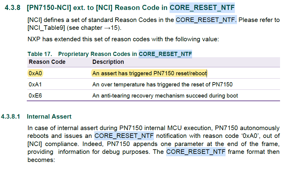This screenshot has width=293, height=171.
Task: Click highlighted CORE_RESET_NTF in the section 4.3.8 heading
Action: click(202, 8)
